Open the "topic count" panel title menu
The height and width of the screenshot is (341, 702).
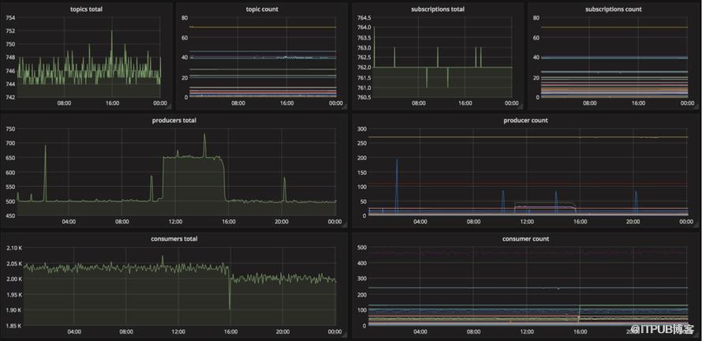point(262,9)
